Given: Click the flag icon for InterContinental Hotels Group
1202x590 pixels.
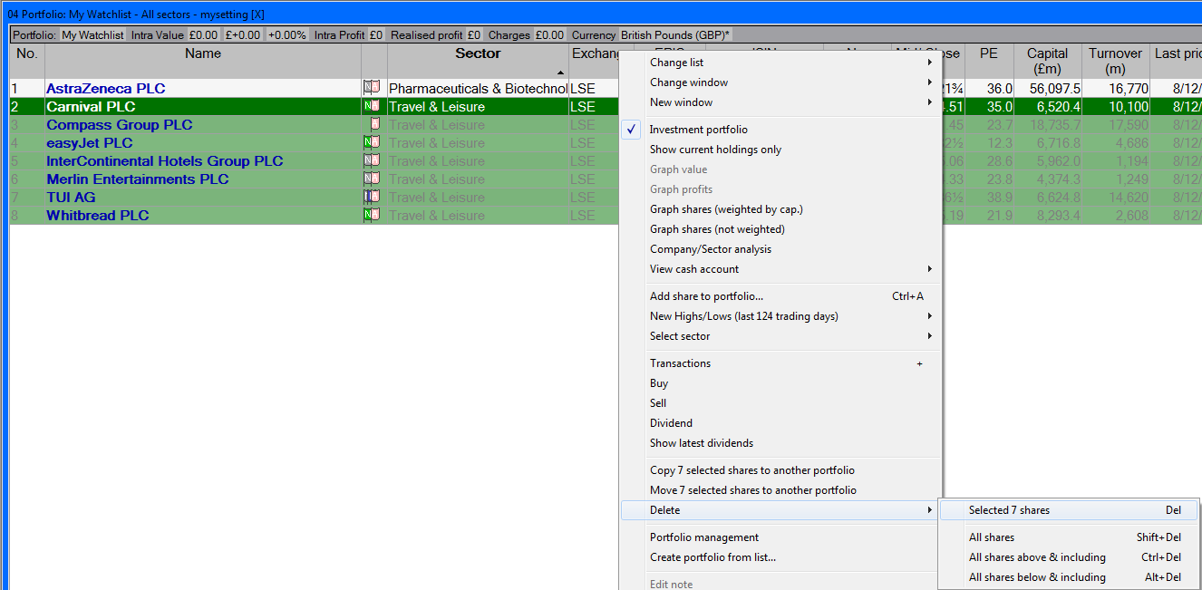Looking at the screenshot, I should (371, 160).
